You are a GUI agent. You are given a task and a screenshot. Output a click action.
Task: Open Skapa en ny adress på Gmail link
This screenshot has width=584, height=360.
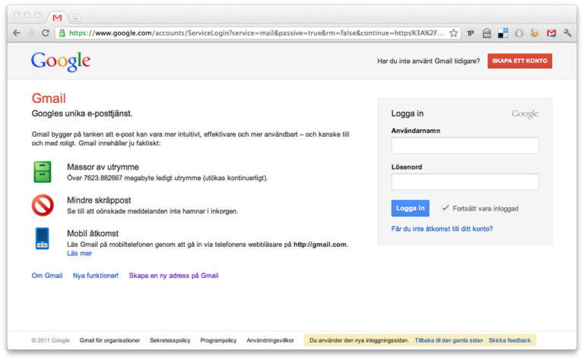173,276
